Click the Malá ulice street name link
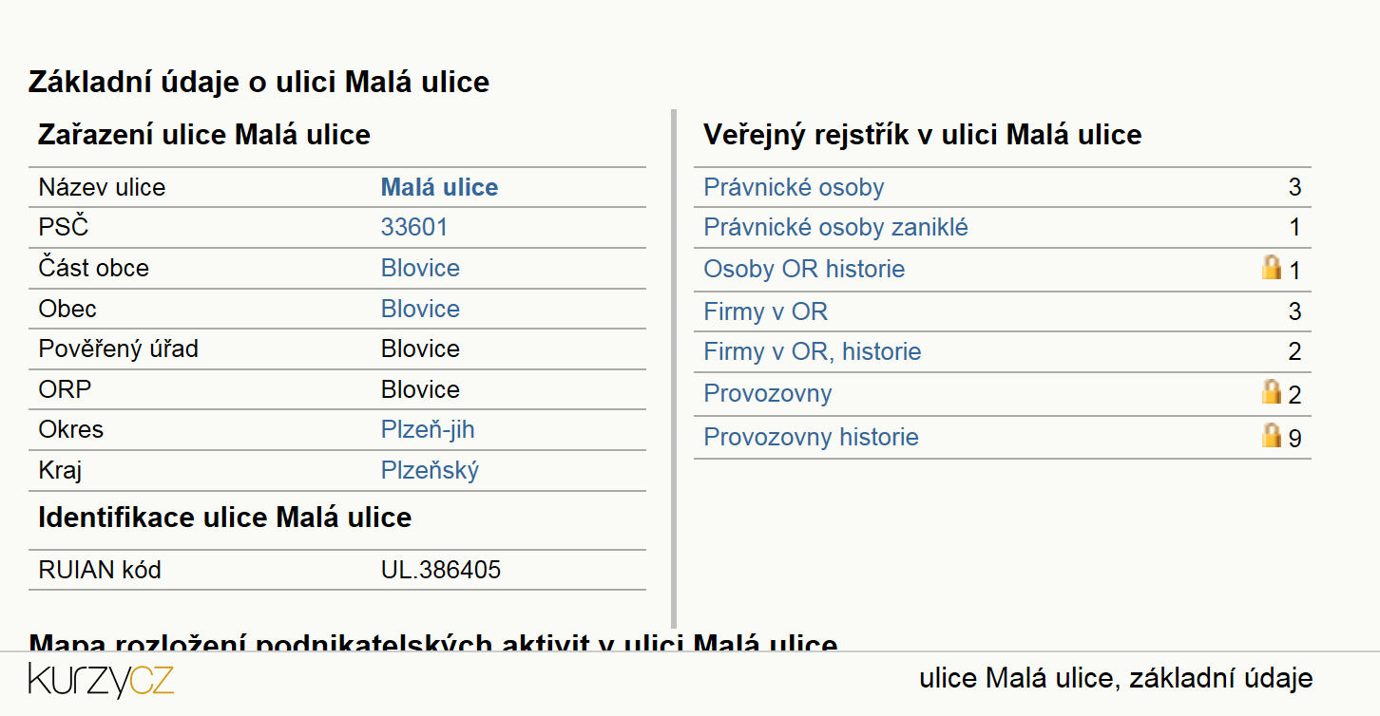 [x=439, y=187]
